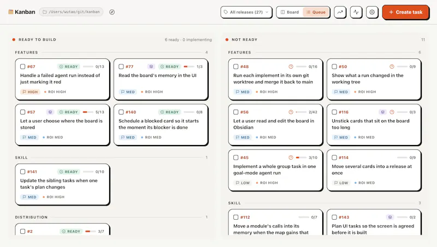Open the trend chart icon button
This screenshot has height=247, width=437.
pos(340,12)
